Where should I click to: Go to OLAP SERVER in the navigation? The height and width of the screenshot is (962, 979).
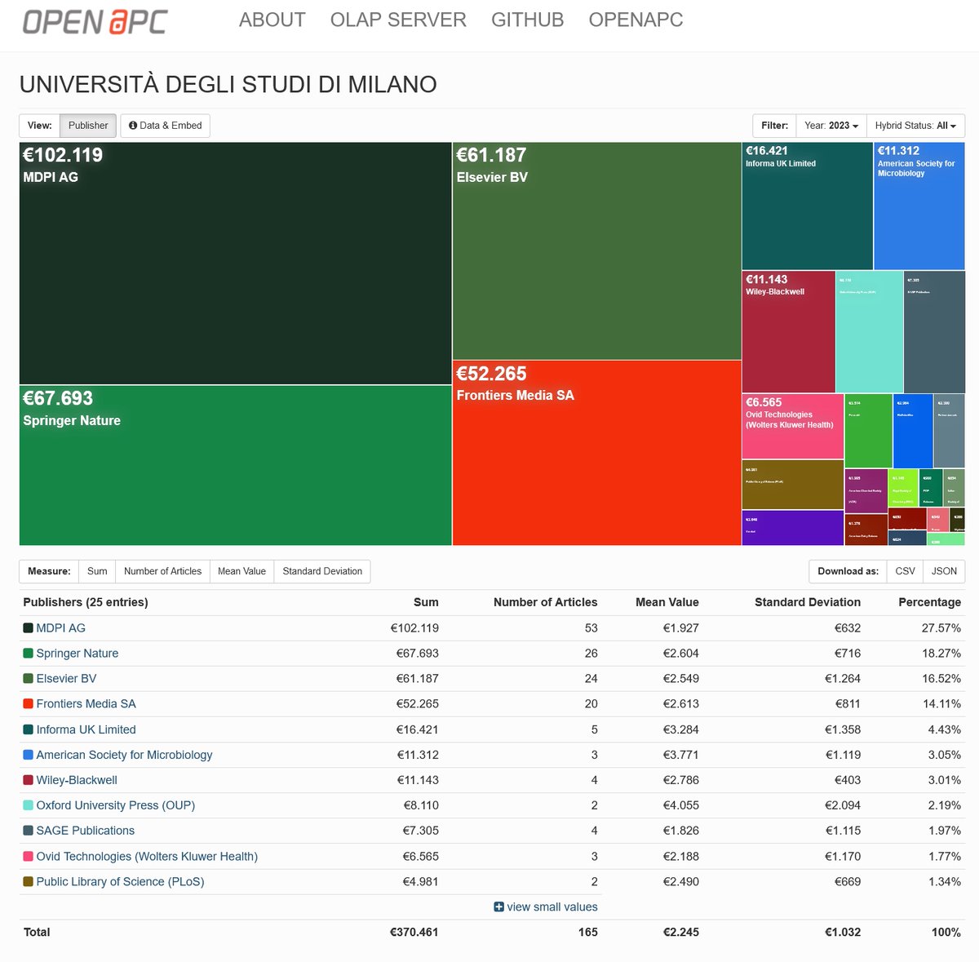pos(398,20)
